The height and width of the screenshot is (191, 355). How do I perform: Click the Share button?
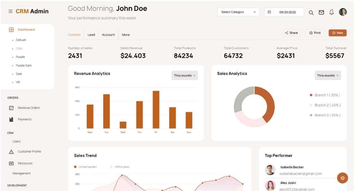click(291, 33)
